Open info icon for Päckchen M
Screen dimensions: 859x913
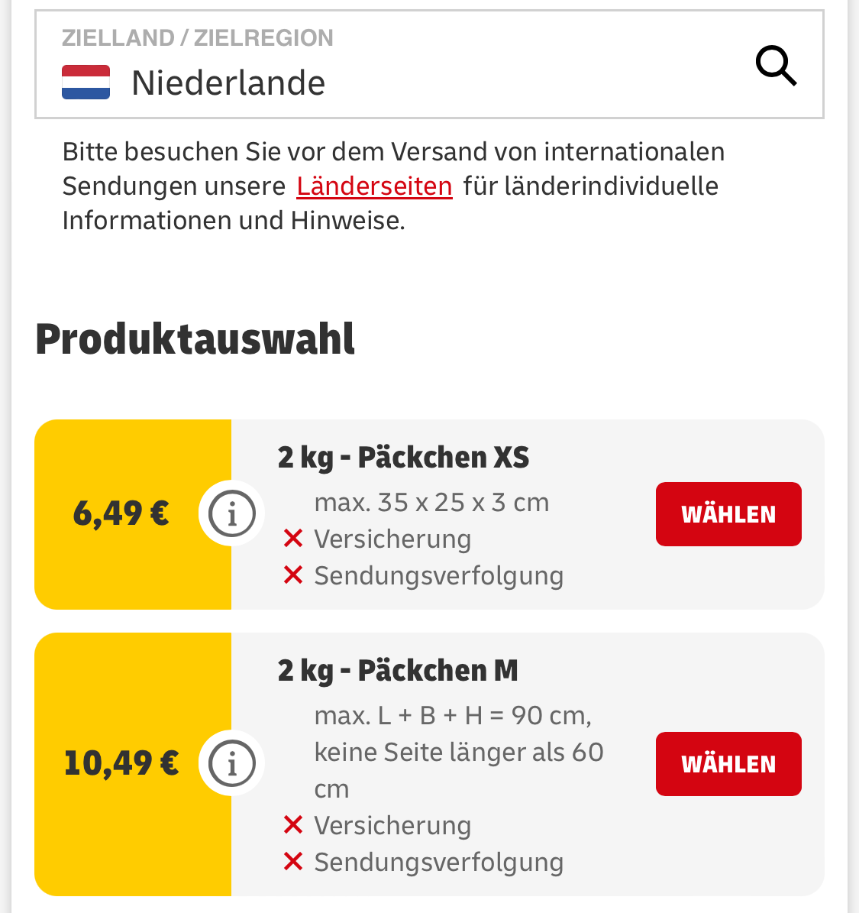click(x=231, y=763)
